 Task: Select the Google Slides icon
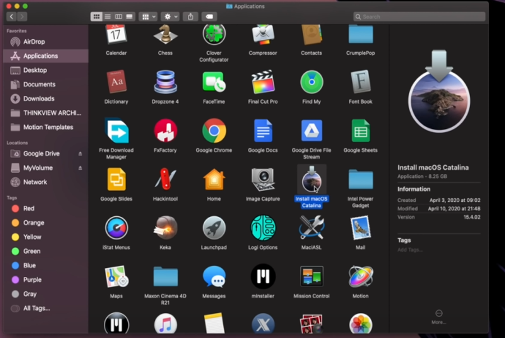(116, 179)
